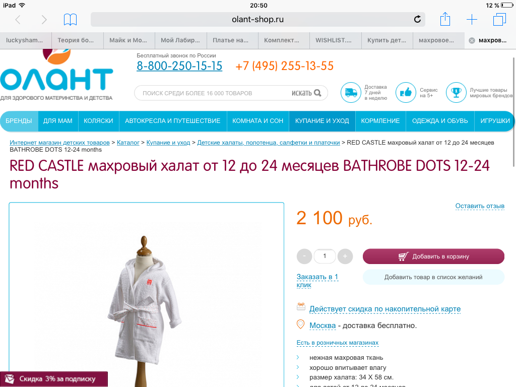Screen dimensions: 516x387
Task: Tap the reload page icon
Action: [x=417, y=20]
